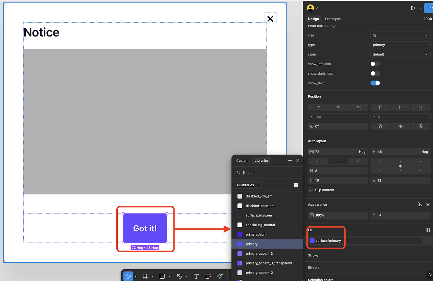Expand the All libraries dropdown
The height and width of the screenshot is (281, 433).
(x=248, y=185)
